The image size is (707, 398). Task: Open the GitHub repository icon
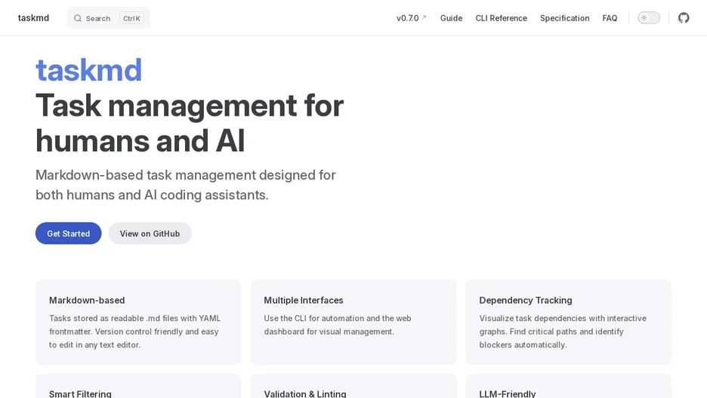point(684,18)
